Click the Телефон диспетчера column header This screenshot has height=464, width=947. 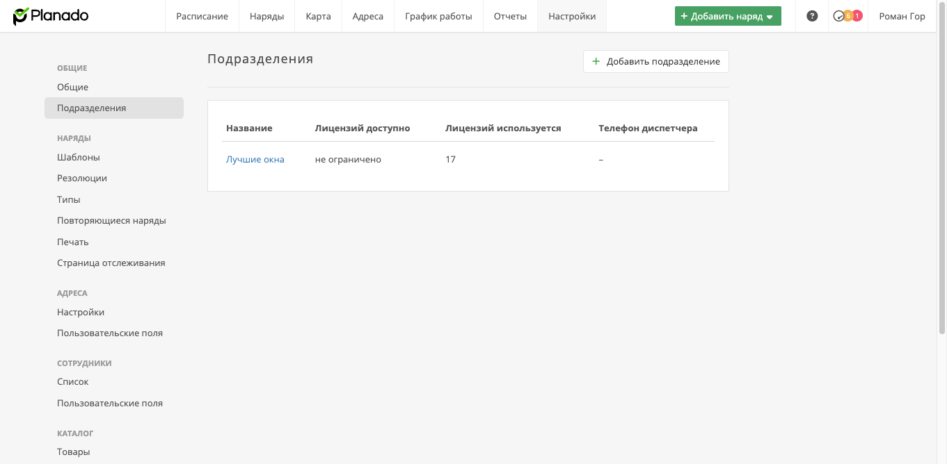point(648,128)
